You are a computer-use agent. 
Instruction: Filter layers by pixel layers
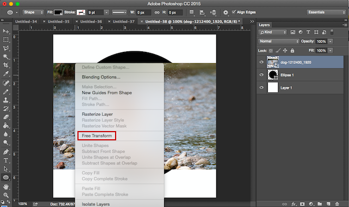click(x=293, y=32)
